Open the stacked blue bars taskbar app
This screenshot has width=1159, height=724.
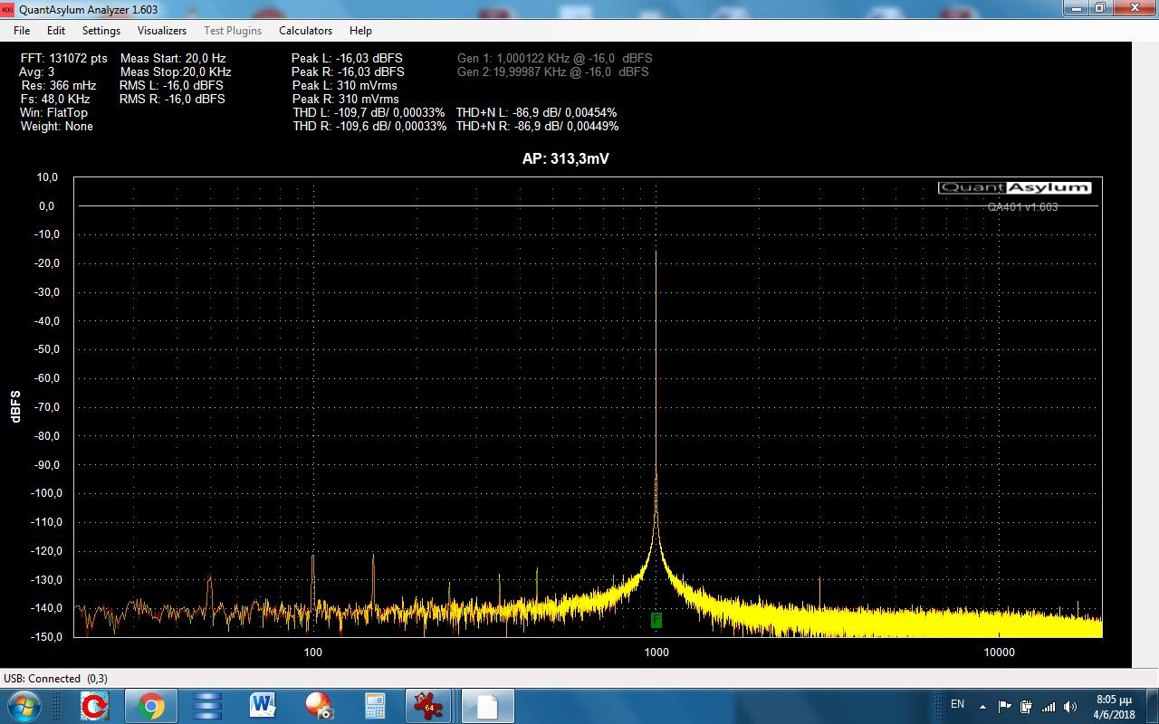click(207, 706)
